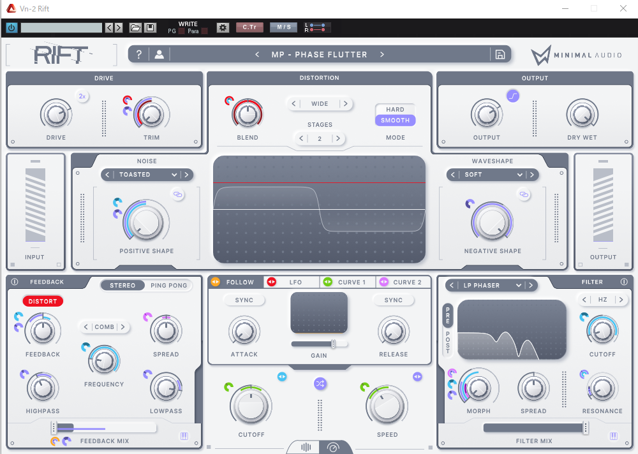
Task: Click the DRY WET knob
Action: point(582,114)
